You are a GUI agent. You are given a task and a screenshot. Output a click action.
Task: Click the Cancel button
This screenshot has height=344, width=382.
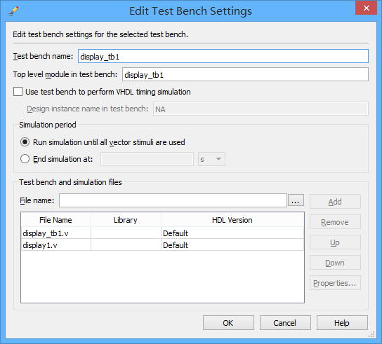pyautogui.click(x=285, y=323)
